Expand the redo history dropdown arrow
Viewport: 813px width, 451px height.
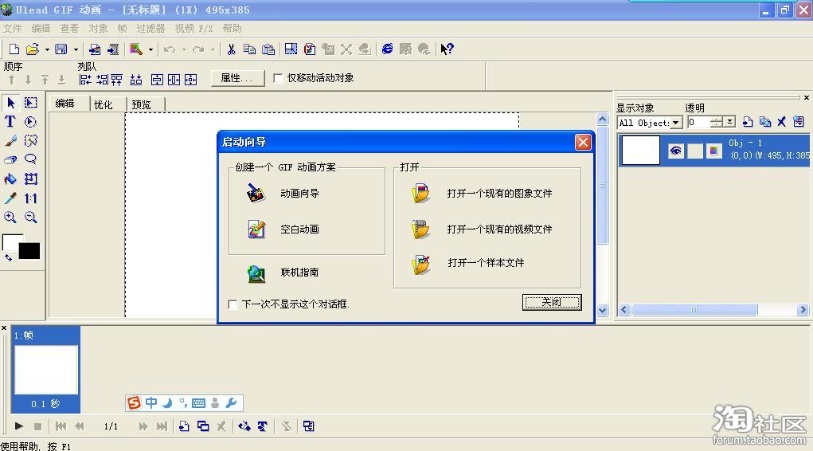213,50
